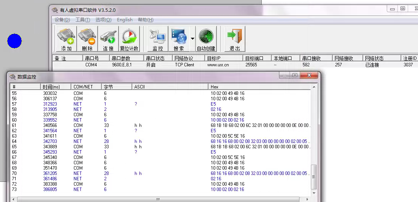
Task: Click the 串口状态 column header
Action: point(158,58)
